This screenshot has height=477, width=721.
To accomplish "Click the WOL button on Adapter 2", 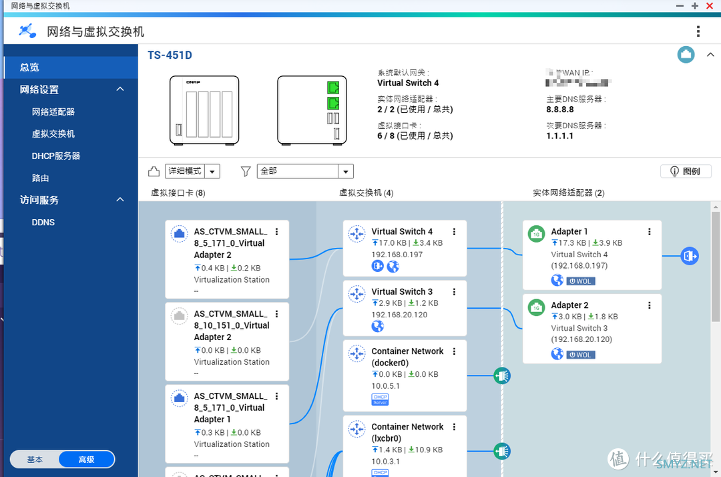I will point(579,354).
